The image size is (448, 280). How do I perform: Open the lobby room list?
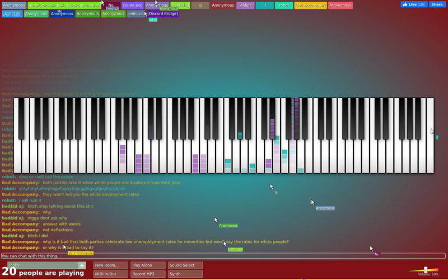[46, 265]
